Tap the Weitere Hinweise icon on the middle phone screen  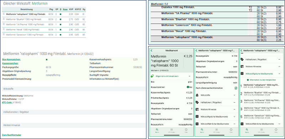(197, 109)
